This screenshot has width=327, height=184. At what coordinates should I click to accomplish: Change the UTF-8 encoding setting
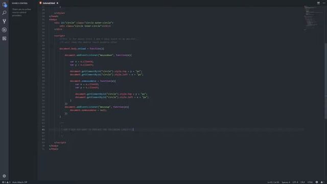click(x=295, y=182)
